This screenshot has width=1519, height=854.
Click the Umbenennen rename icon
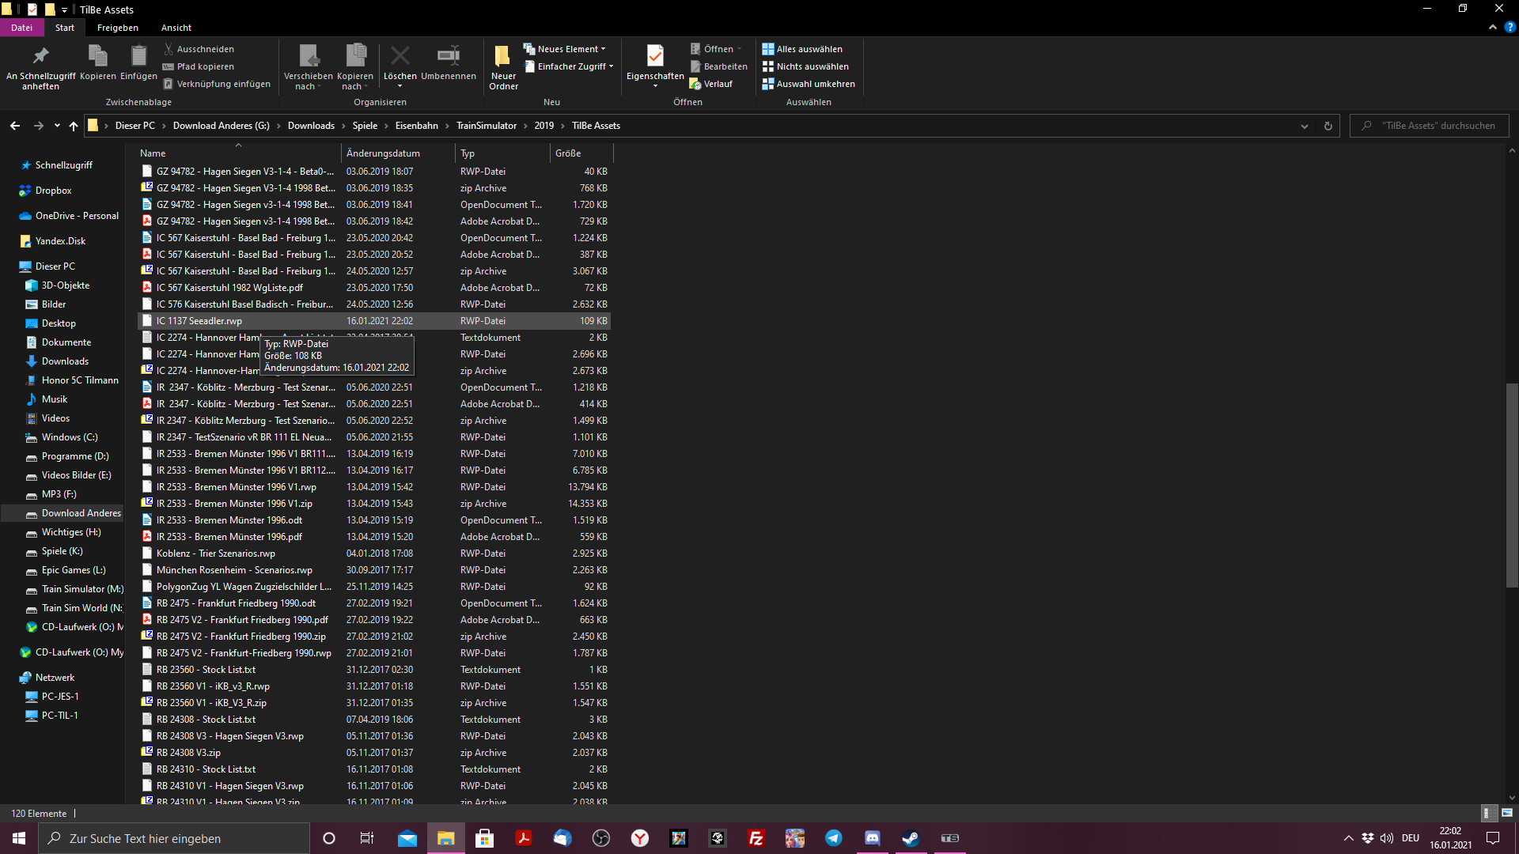[x=448, y=56]
